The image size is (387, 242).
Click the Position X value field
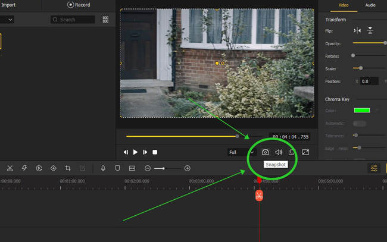(369, 81)
